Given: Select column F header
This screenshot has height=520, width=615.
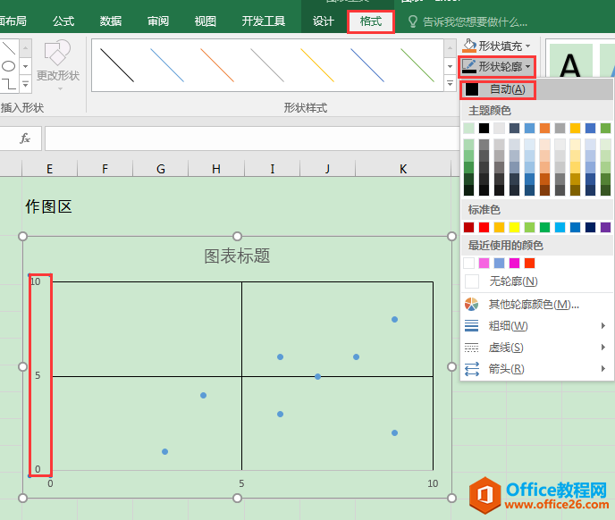Looking at the screenshot, I should [x=105, y=169].
